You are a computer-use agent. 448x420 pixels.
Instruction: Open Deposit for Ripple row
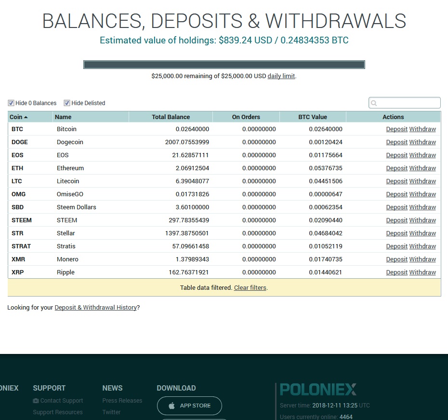click(396, 272)
